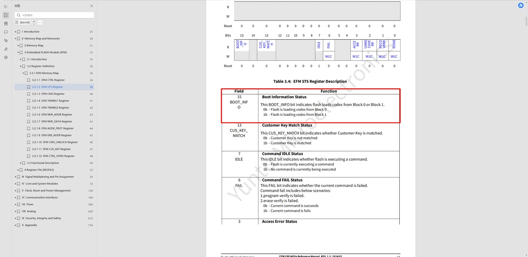Go to IX Security, Integrity and Safety
The image size is (528, 257).
click(x=41, y=218)
